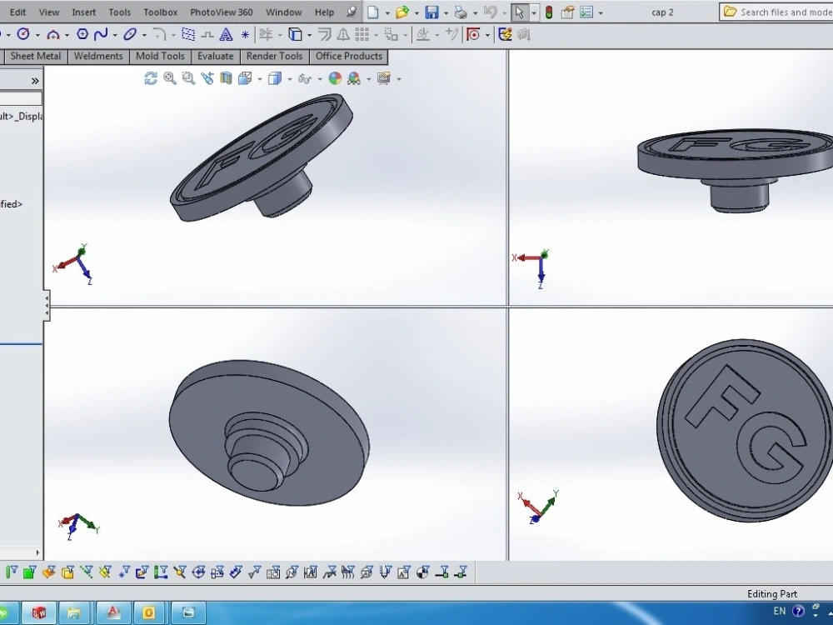833x625 pixels.
Task: Open the Tools menu
Action: 119,12
